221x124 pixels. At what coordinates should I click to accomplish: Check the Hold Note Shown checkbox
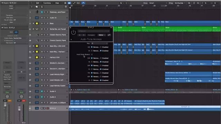pos(92,54)
